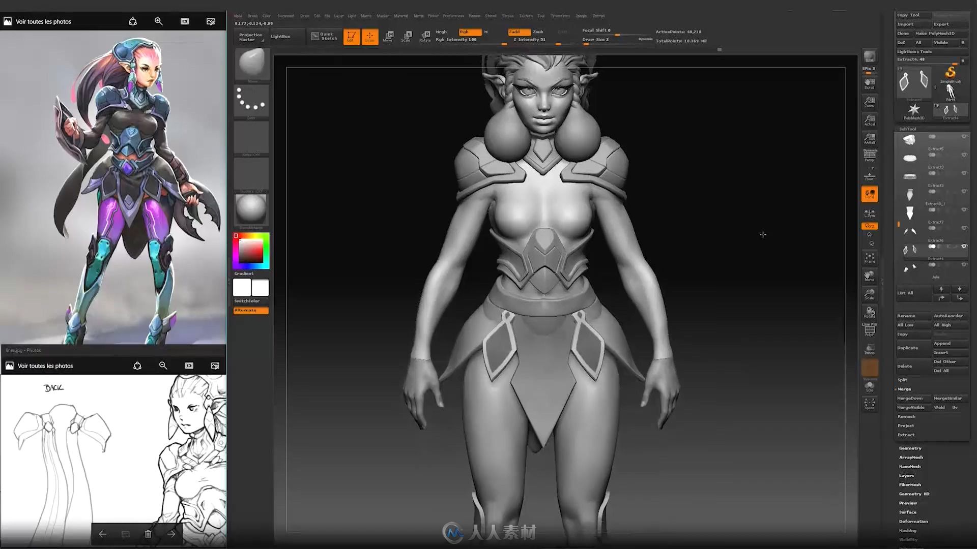
Task: Click the right shelf Scale view icon
Action: [x=869, y=294]
